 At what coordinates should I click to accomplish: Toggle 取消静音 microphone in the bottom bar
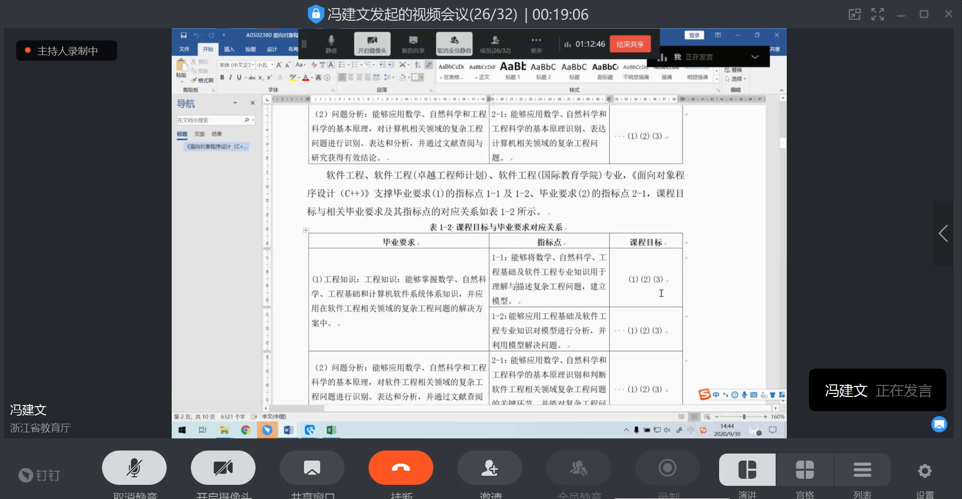pos(134,468)
